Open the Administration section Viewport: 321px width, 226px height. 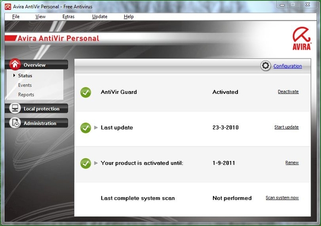(x=36, y=123)
